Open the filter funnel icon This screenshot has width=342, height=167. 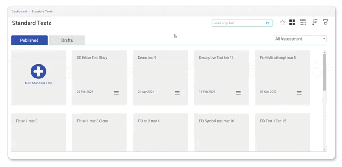click(325, 23)
